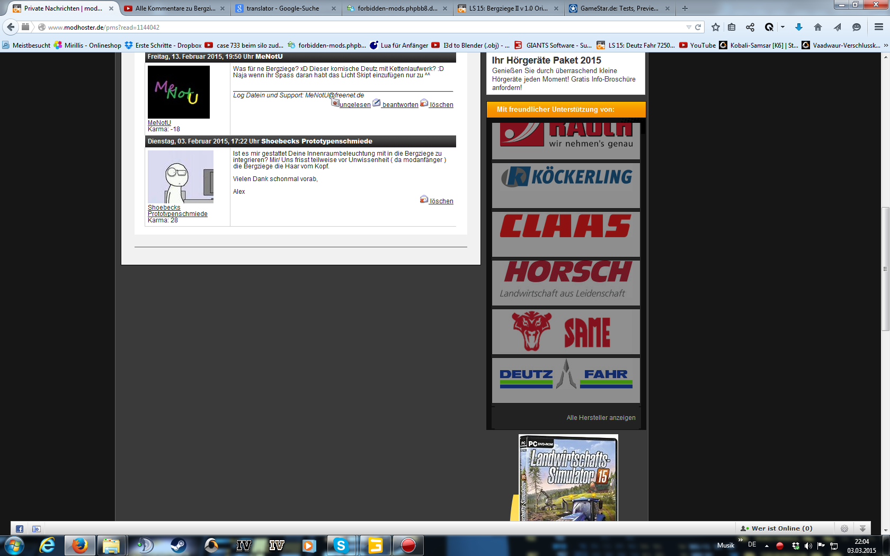Image resolution: width=890 pixels, height=556 pixels.
Task: Go to the browser home page icon
Action: pos(818,27)
